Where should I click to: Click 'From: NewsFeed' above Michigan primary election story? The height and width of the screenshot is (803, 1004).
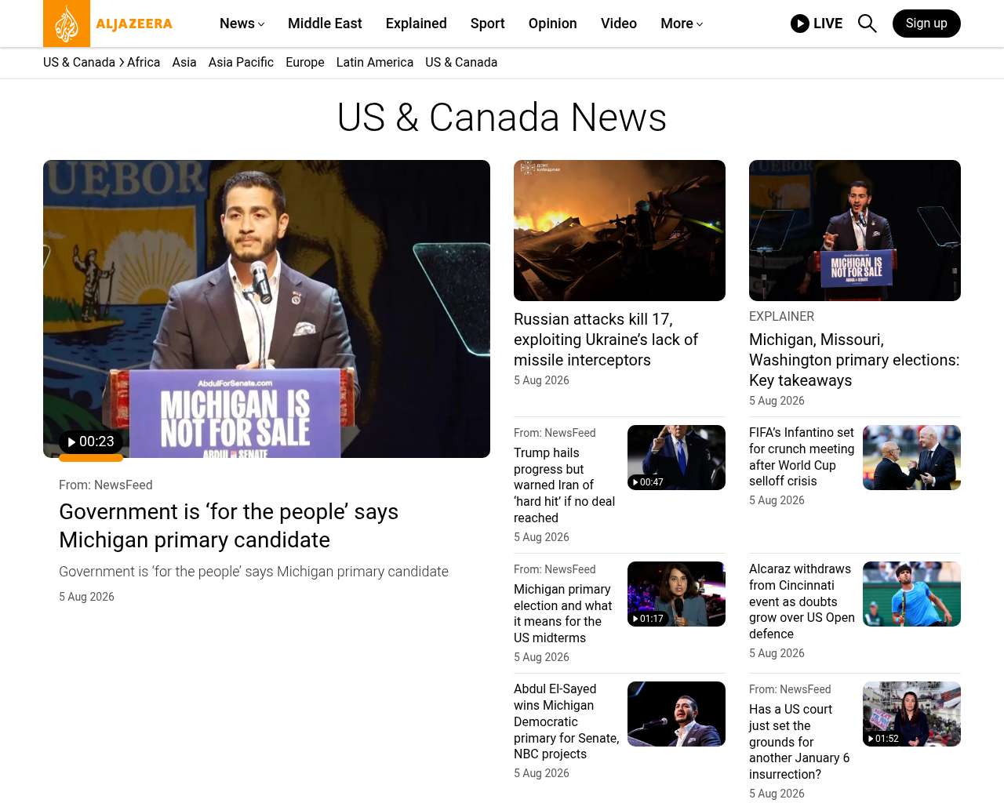pos(555,569)
